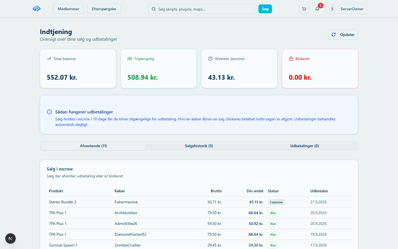Focus the search skripts, plugins, maps field
This screenshot has width=398, height=249.
(x=202, y=9)
